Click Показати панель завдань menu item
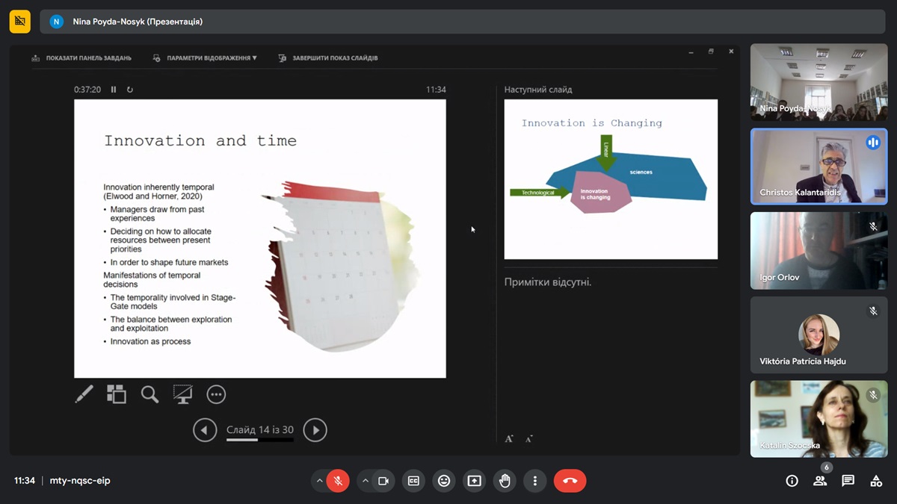897x504 pixels. tap(82, 57)
